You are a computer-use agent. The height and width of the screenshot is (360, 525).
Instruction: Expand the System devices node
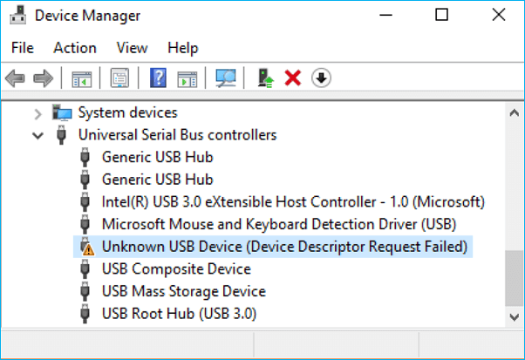coord(37,112)
